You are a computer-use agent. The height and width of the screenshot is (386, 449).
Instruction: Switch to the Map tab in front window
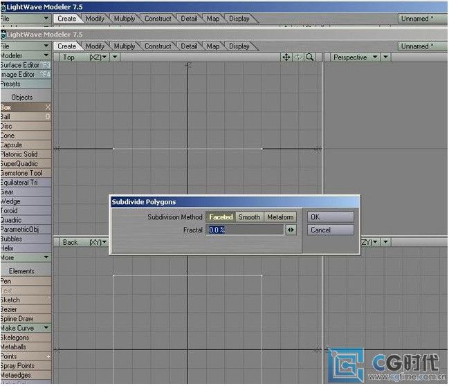(213, 46)
